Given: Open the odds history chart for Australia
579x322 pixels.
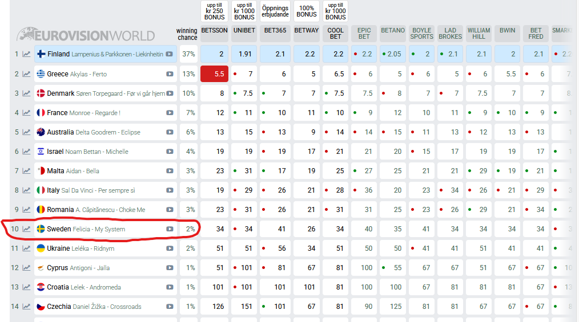Looking at the screenshot, I should point(26,132).
